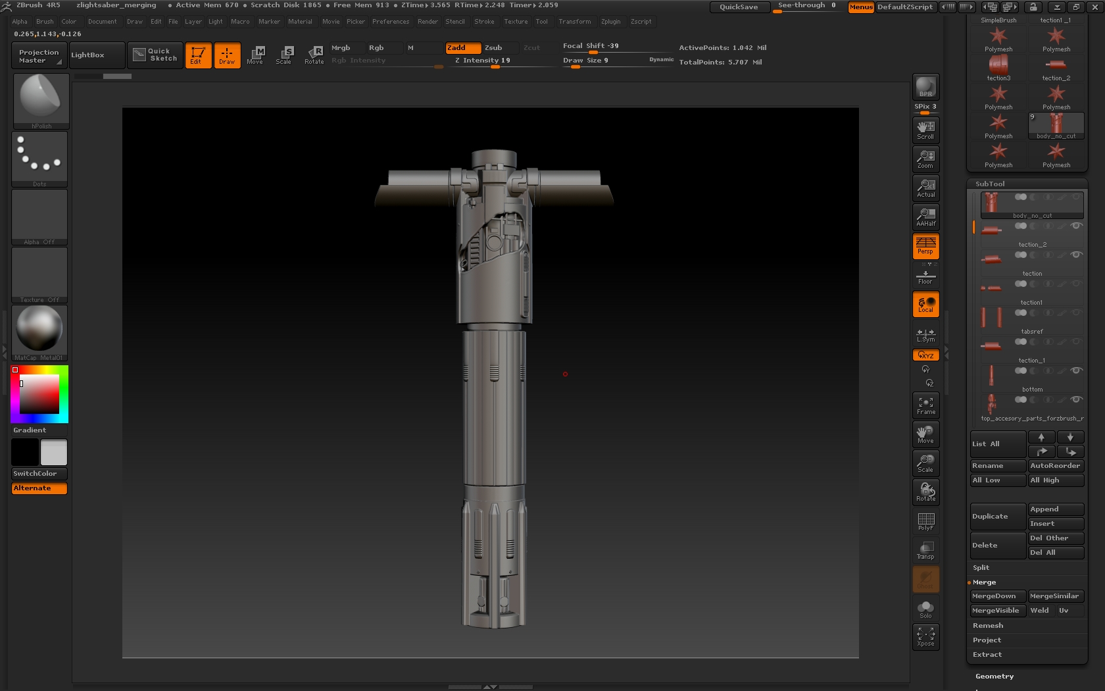
Task: Toggle the Menus button
Action: point(861,7)
